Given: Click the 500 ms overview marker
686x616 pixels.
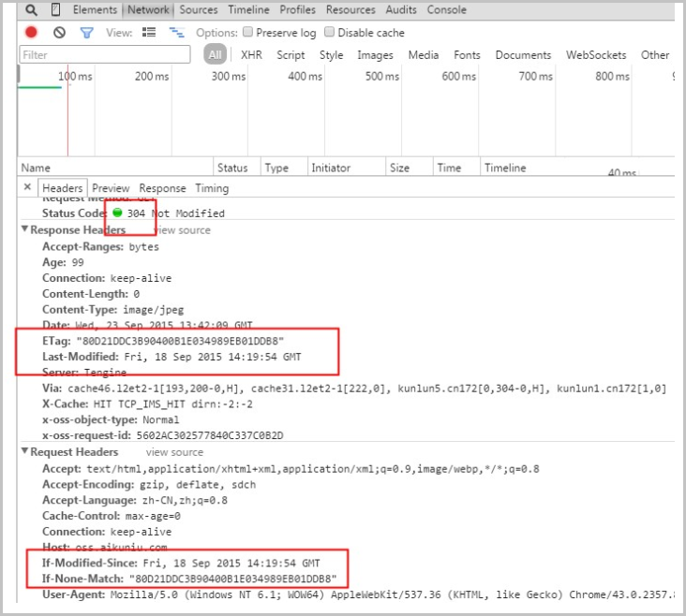Looking at the screenshot, I should (x=382, y=77).
